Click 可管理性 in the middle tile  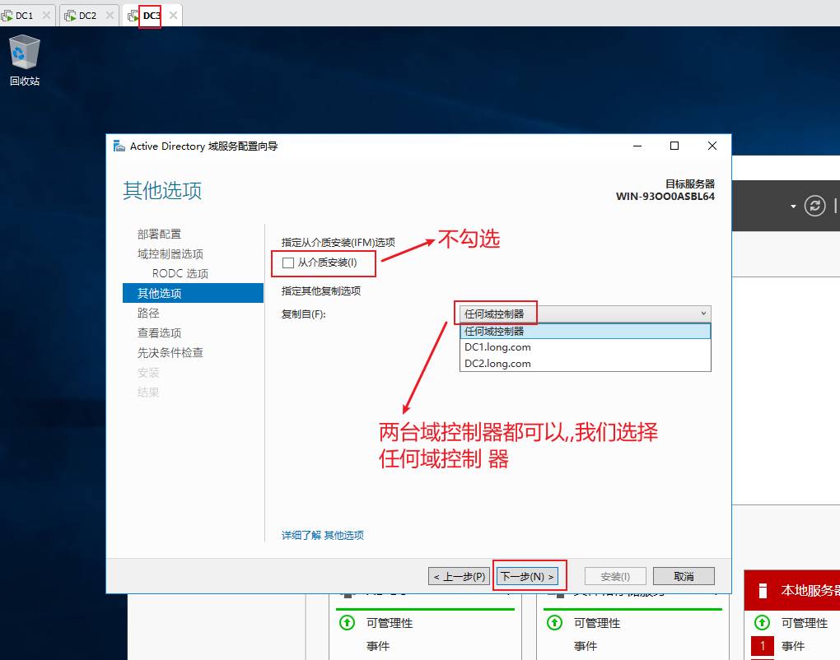597,623
